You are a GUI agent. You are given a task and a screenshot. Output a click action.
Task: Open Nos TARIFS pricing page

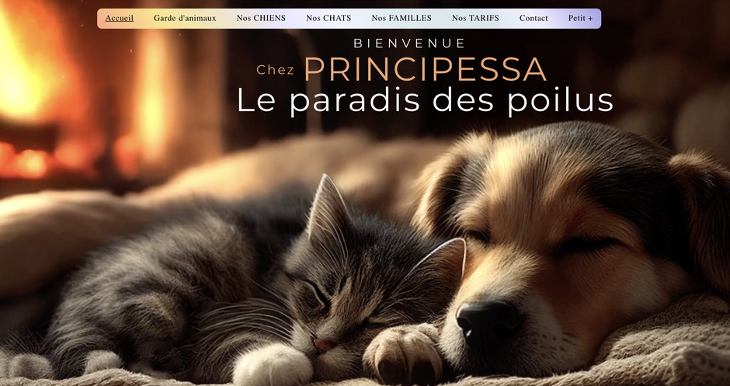tap(475, 18)
